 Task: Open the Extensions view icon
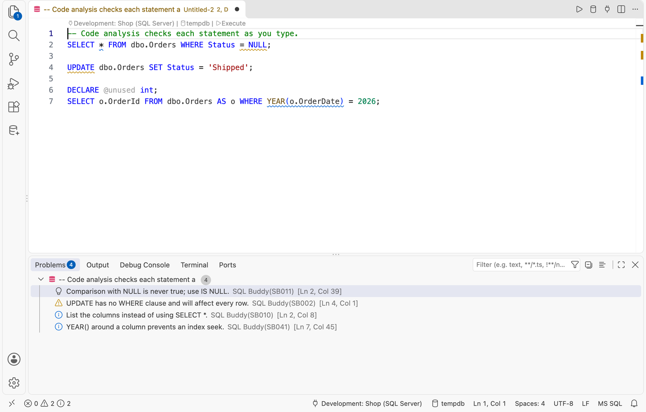[x=14, y=107]
